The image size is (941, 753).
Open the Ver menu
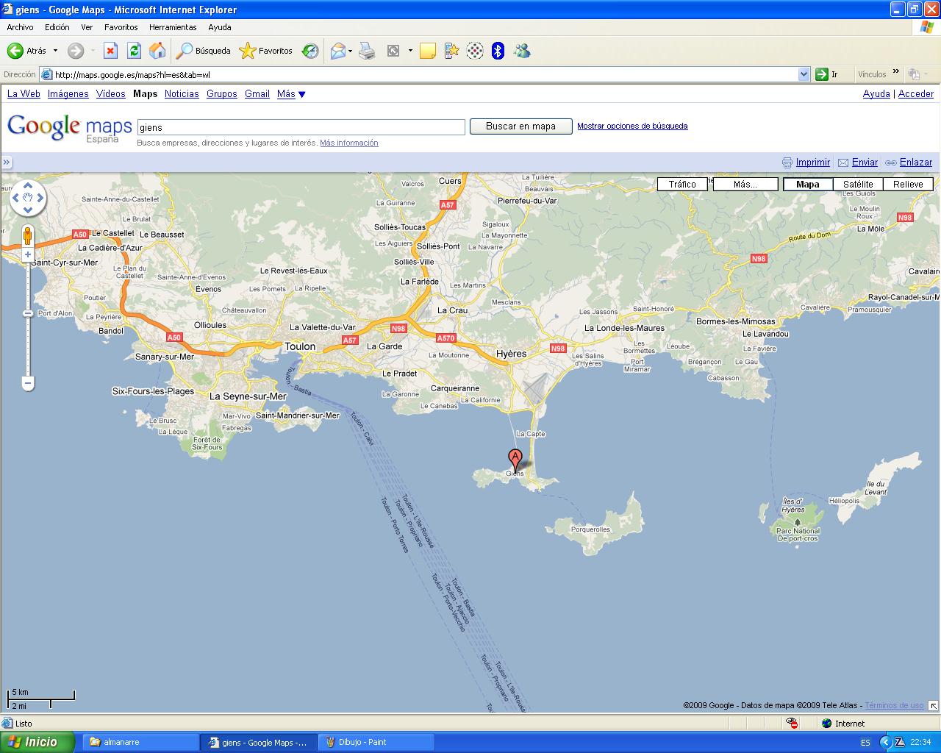coord(87,27)
